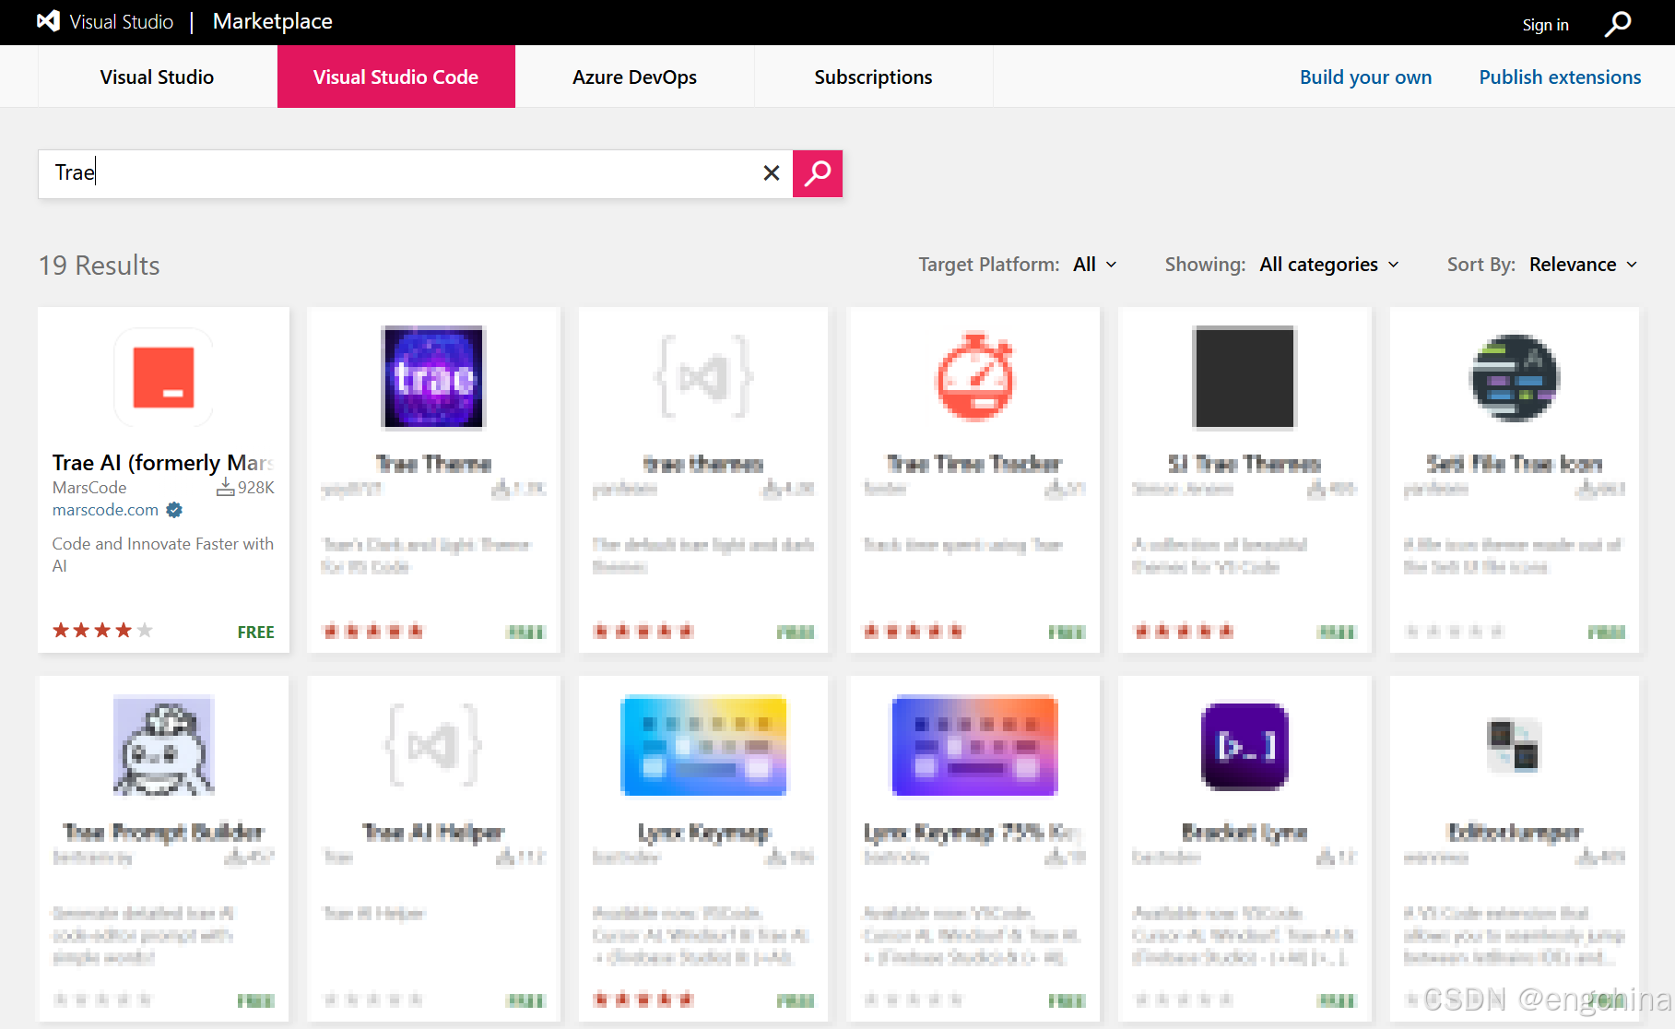This screenshot has height=1029, width=1675.
Task: Click the 19 Results count text
Action: click(100, 265)
